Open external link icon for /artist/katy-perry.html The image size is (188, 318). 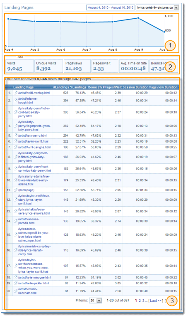(15, 136)
